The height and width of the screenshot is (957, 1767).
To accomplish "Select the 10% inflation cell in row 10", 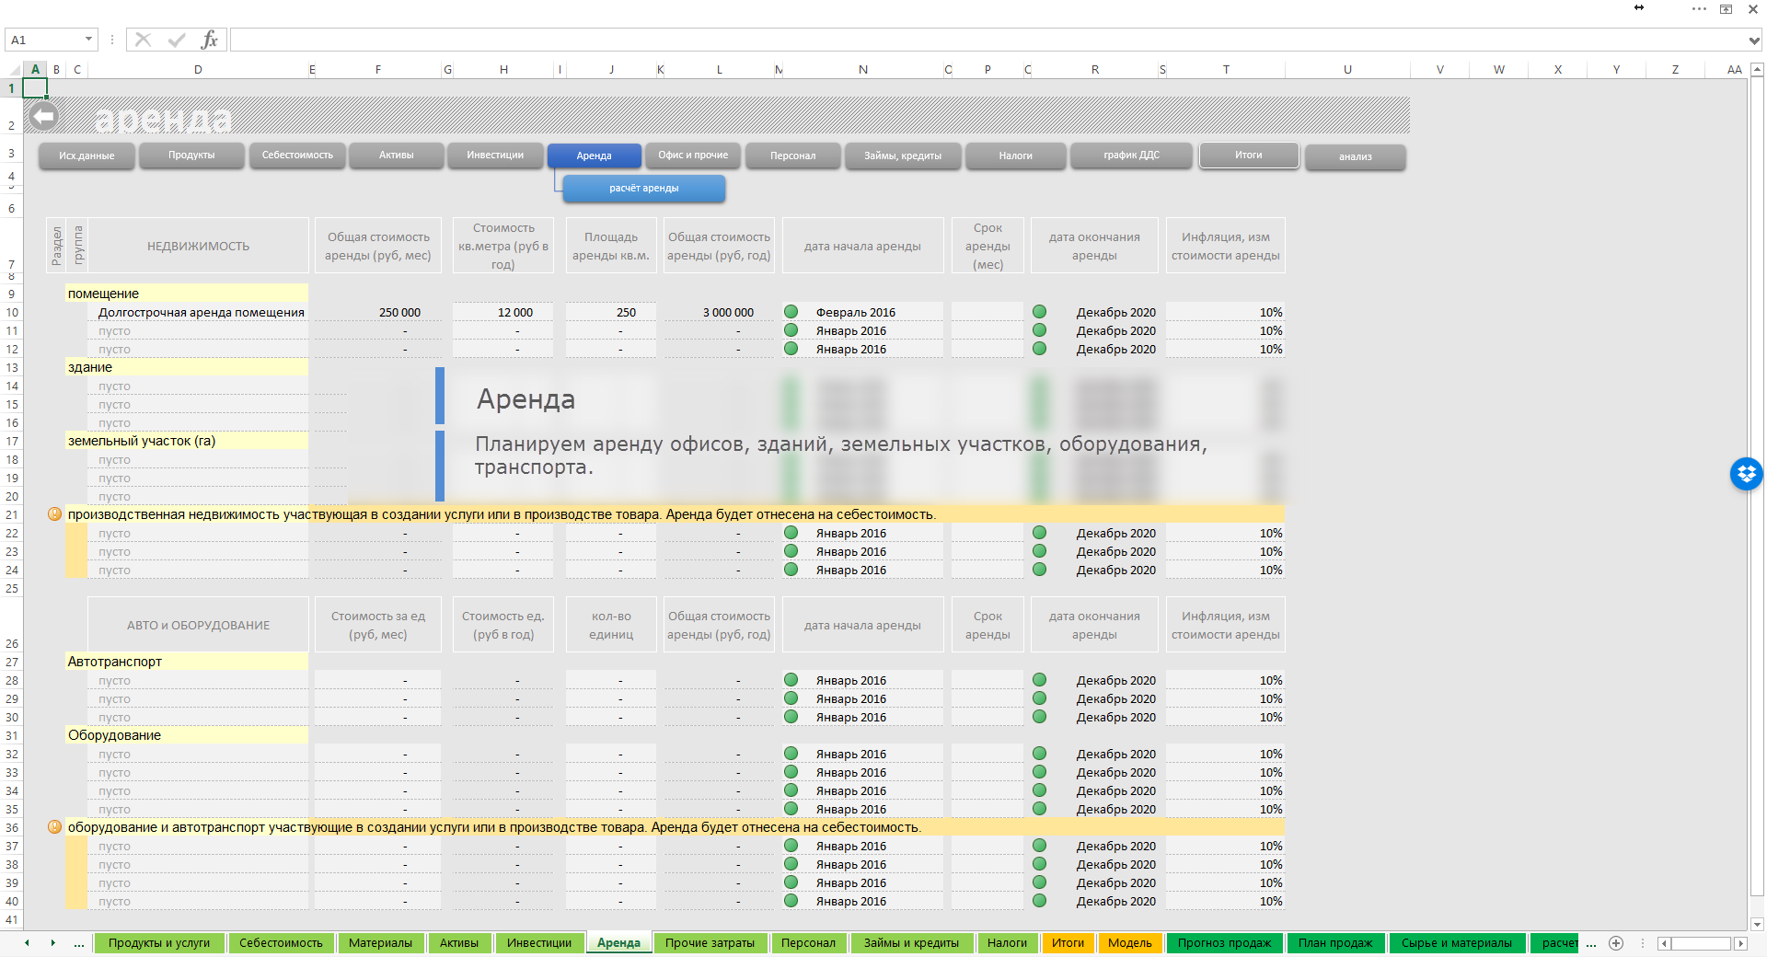I will [x=1226, y=312].
